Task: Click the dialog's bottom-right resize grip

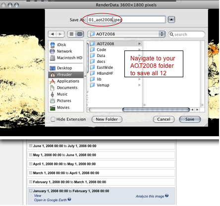Action: 206,125
